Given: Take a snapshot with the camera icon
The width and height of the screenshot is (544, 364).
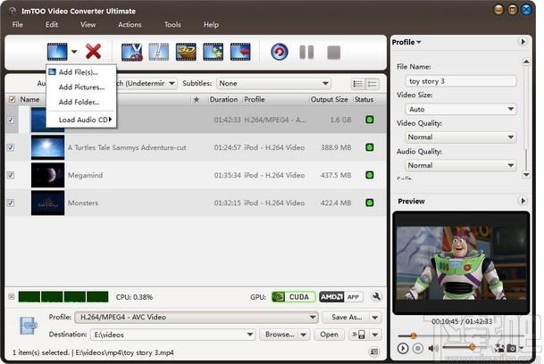Looking at the screenshot, I should 511,348.
